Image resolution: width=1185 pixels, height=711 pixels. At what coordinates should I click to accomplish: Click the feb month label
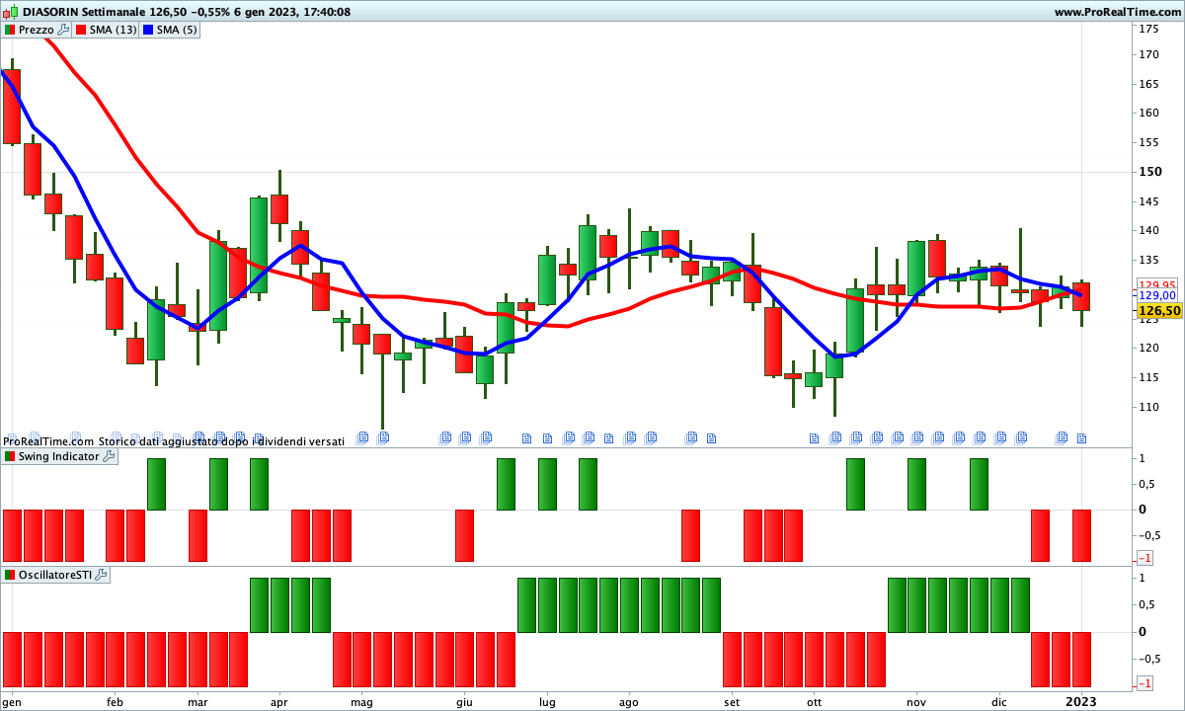(115, 702)
